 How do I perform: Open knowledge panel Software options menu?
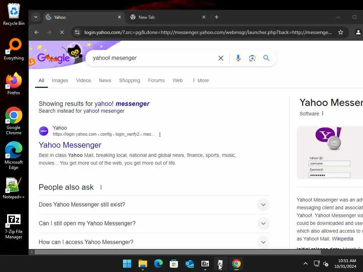323,114
